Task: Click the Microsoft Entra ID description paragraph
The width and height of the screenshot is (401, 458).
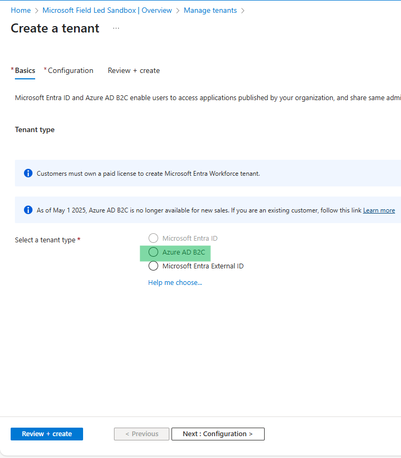Action: pos(208,97)
